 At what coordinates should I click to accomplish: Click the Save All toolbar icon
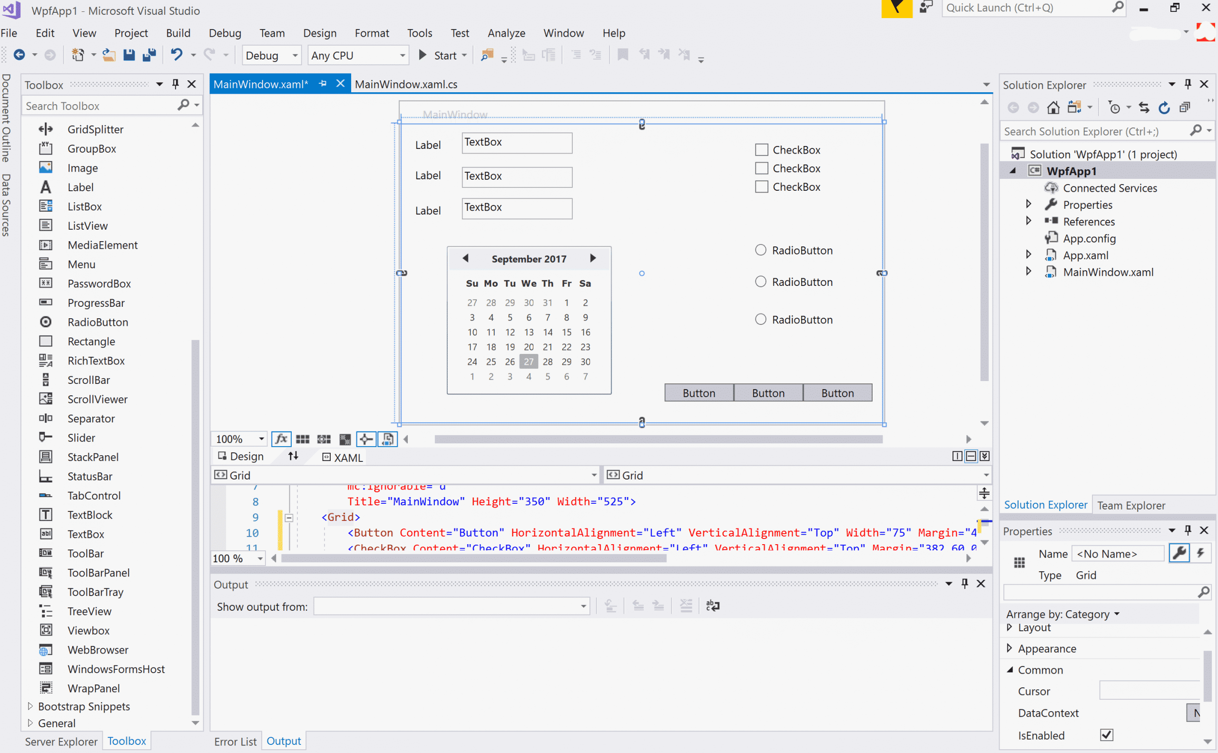(149, 55)
